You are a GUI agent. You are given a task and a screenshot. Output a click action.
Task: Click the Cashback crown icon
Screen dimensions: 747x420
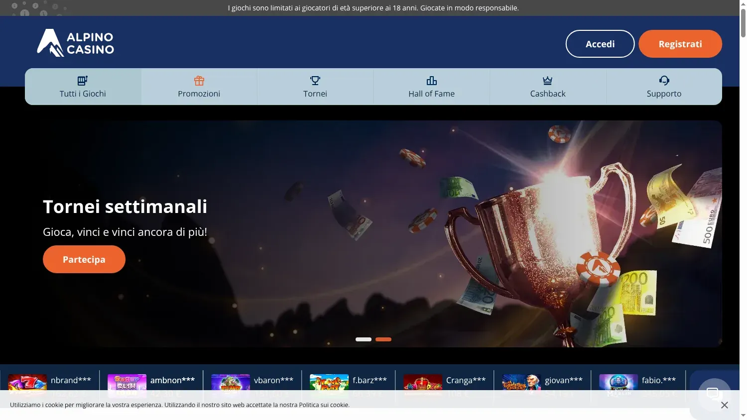point(548,81)
